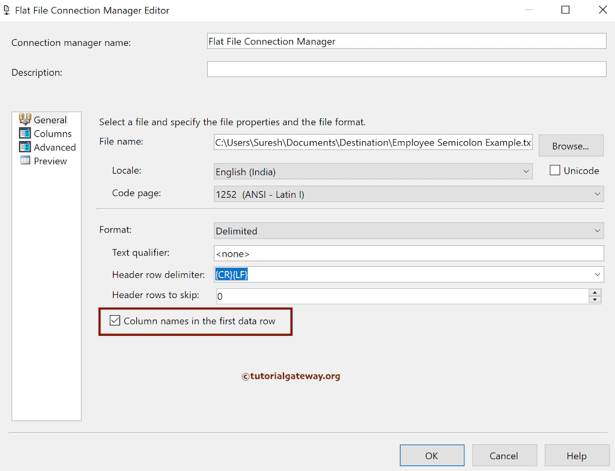Click the General page icon
This screenshot has height=471, width=615.
point(25,119)
